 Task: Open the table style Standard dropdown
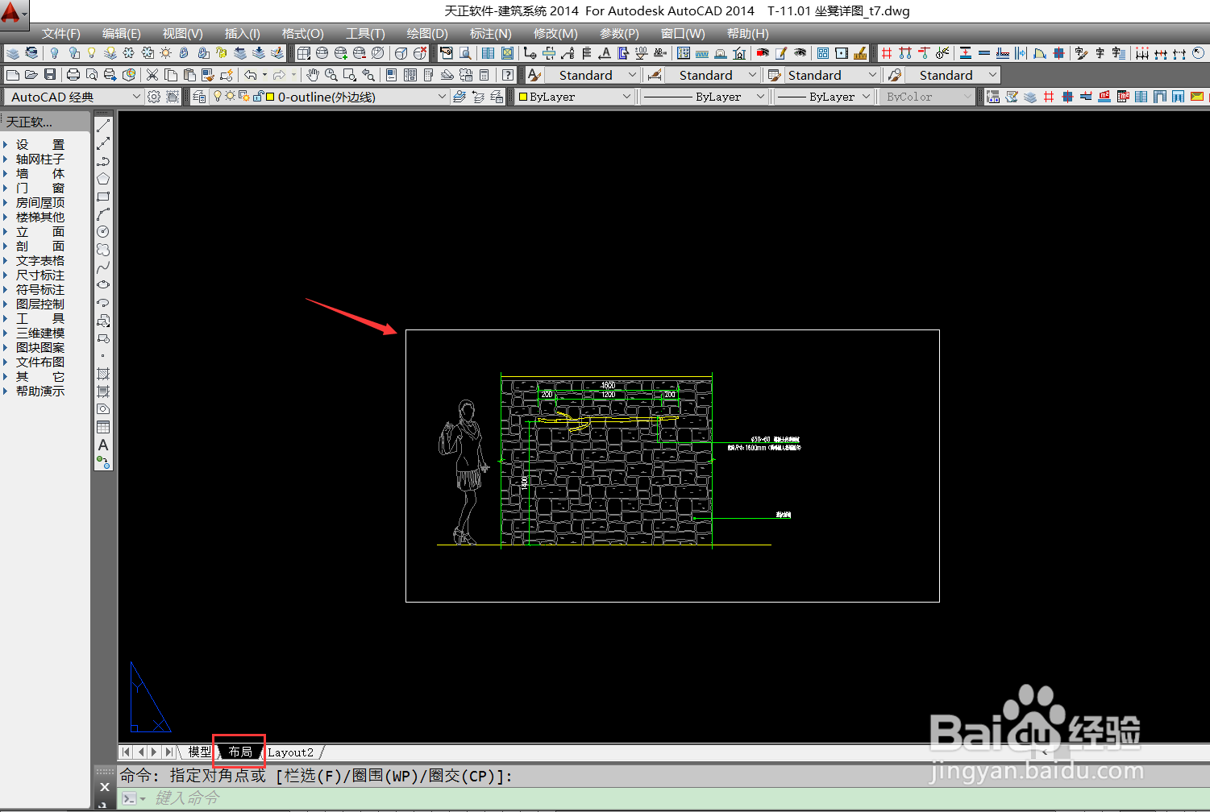tap(833, 75)
